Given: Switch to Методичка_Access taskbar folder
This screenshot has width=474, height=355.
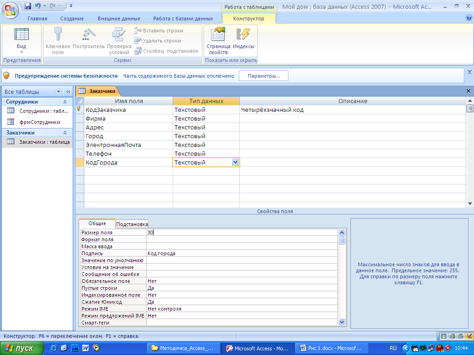Looking at the screenshot, I should (183, 348).
